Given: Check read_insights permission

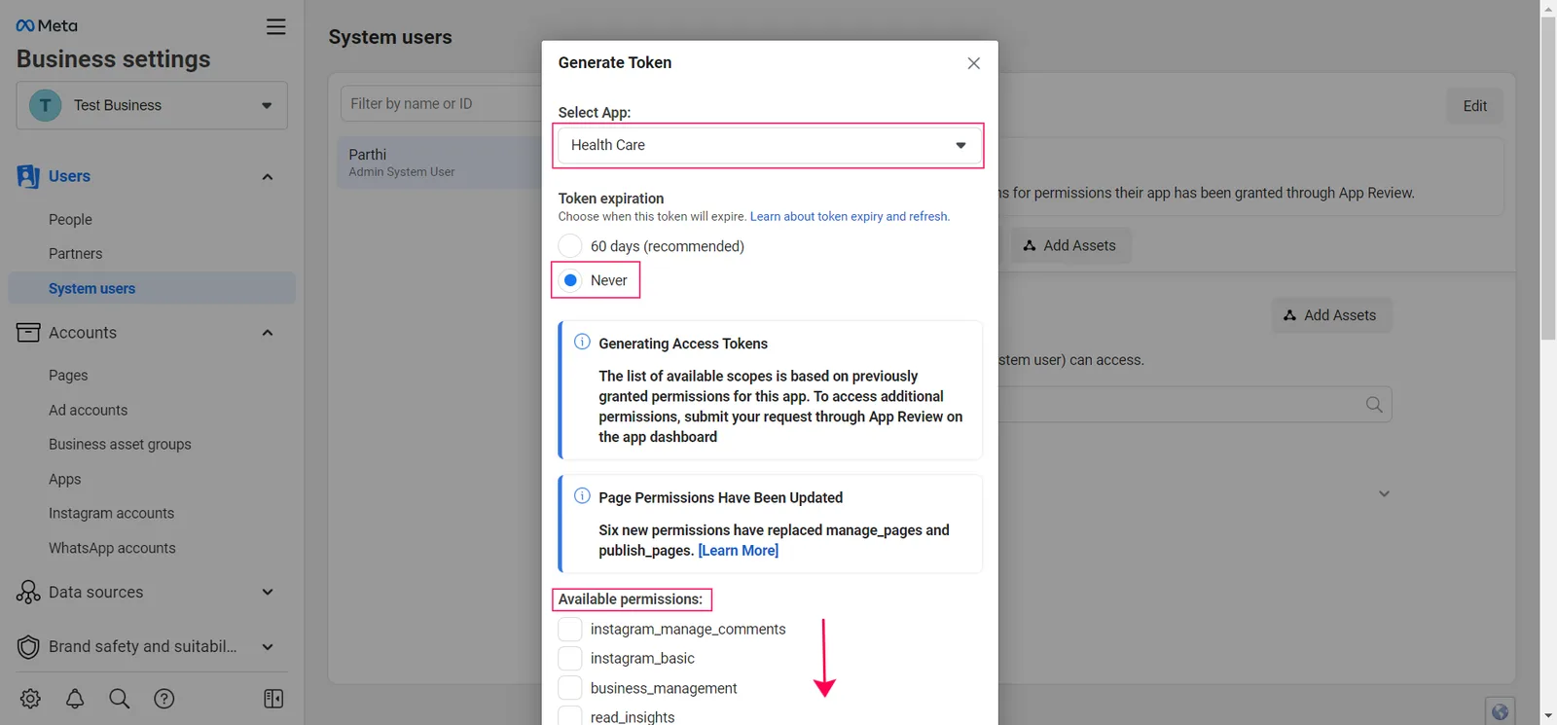Looking at the screenshot, I should (x=570, y=716).
